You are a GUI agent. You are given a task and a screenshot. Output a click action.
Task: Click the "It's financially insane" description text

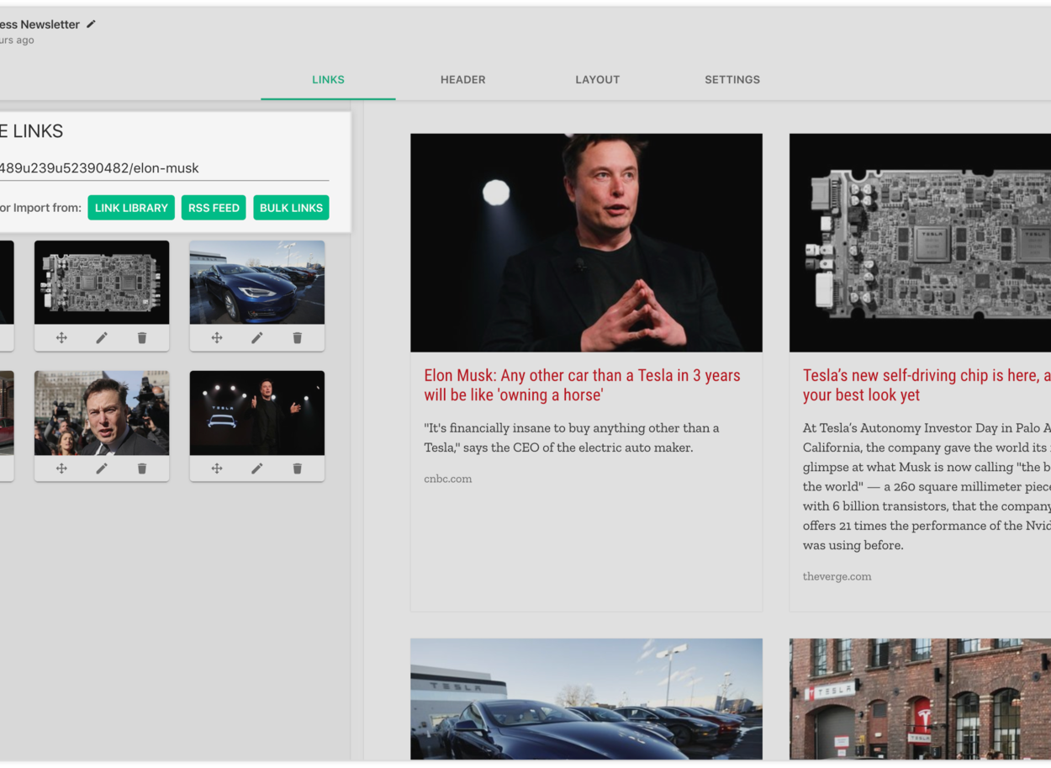(572, 437)
